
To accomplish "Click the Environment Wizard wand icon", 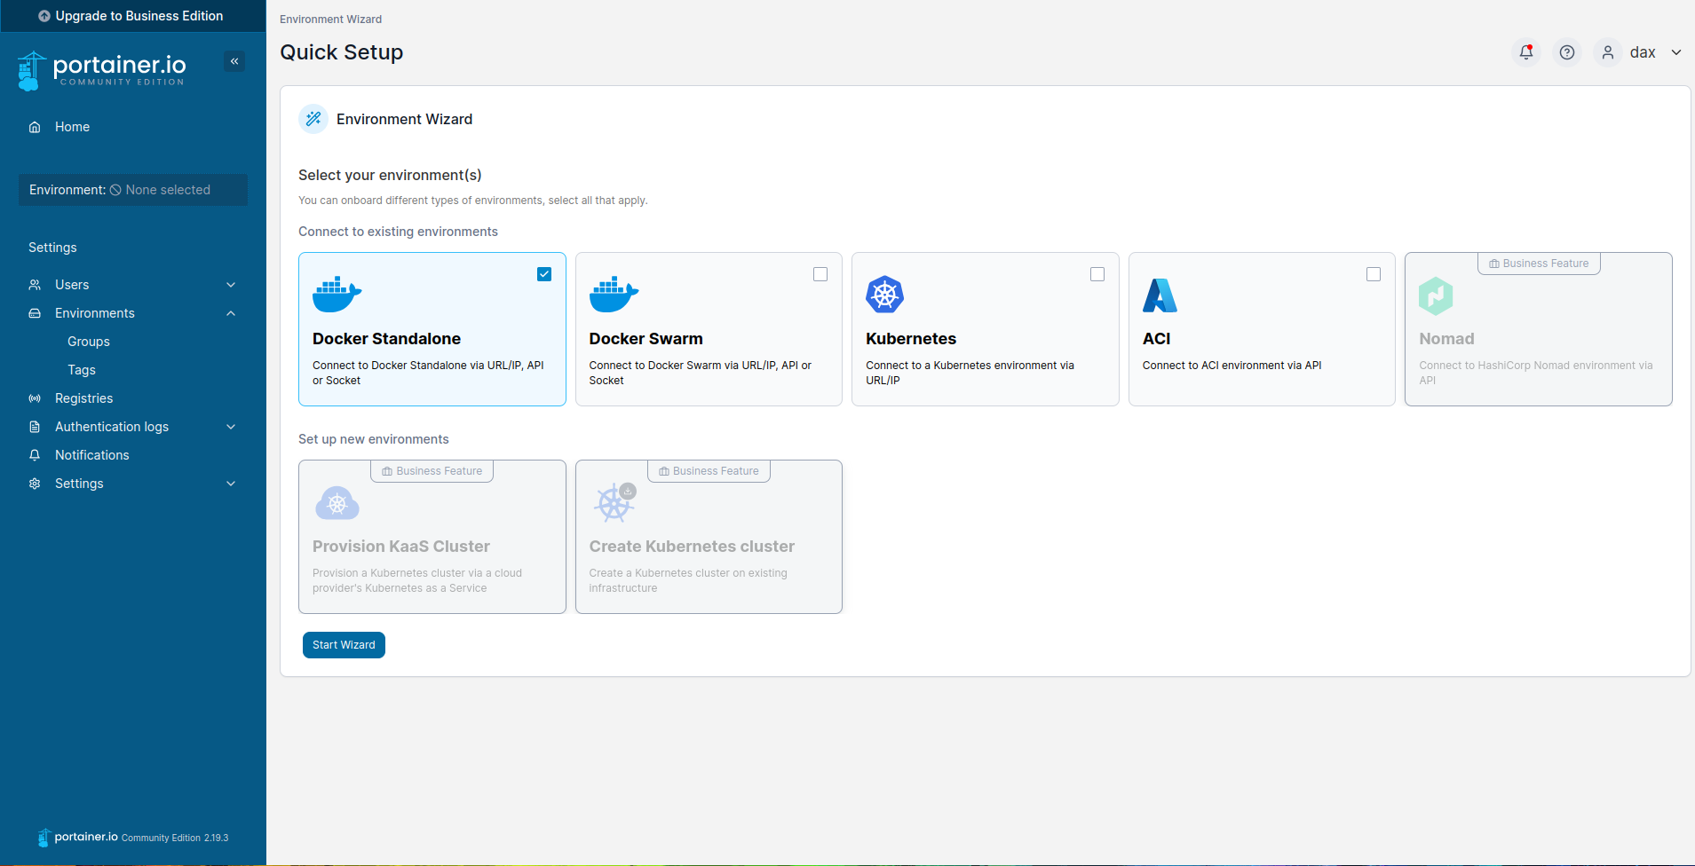I will pyautogui.click(x=313, y=119).
